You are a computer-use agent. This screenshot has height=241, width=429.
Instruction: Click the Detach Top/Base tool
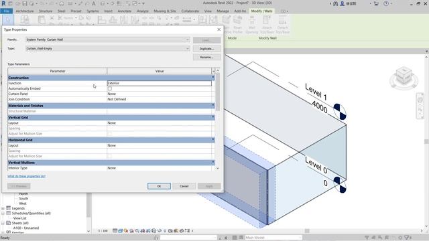point(282,23)
